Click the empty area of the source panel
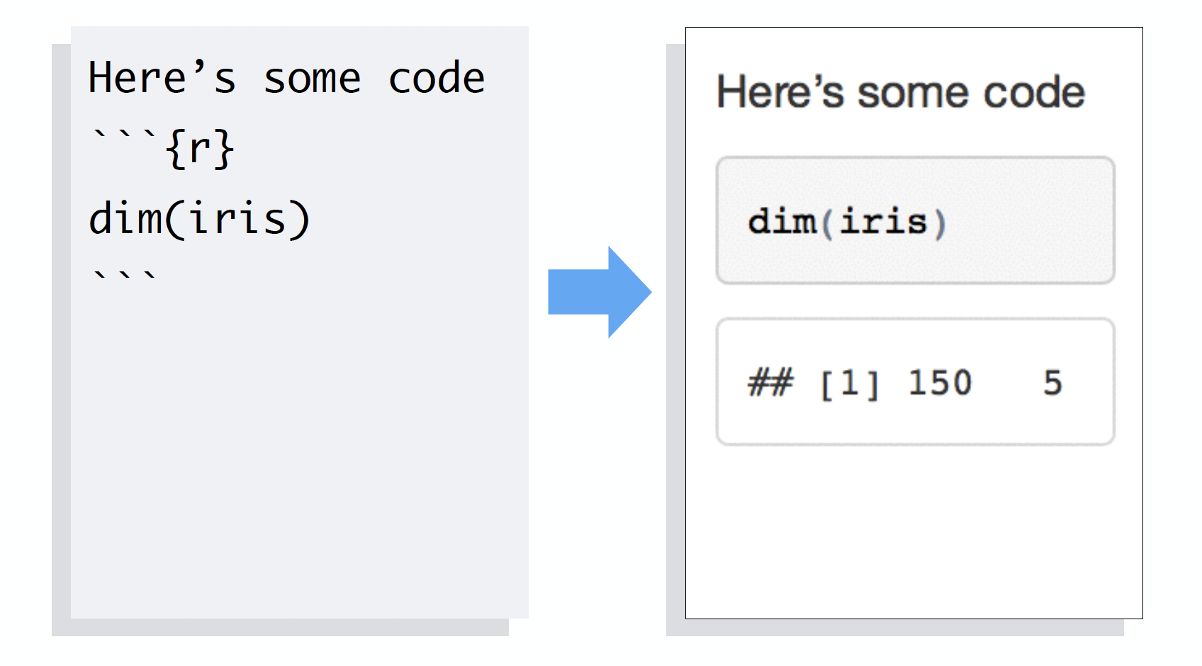The height and width of the screenshot is (666, 1202). [x=299, y=453]
